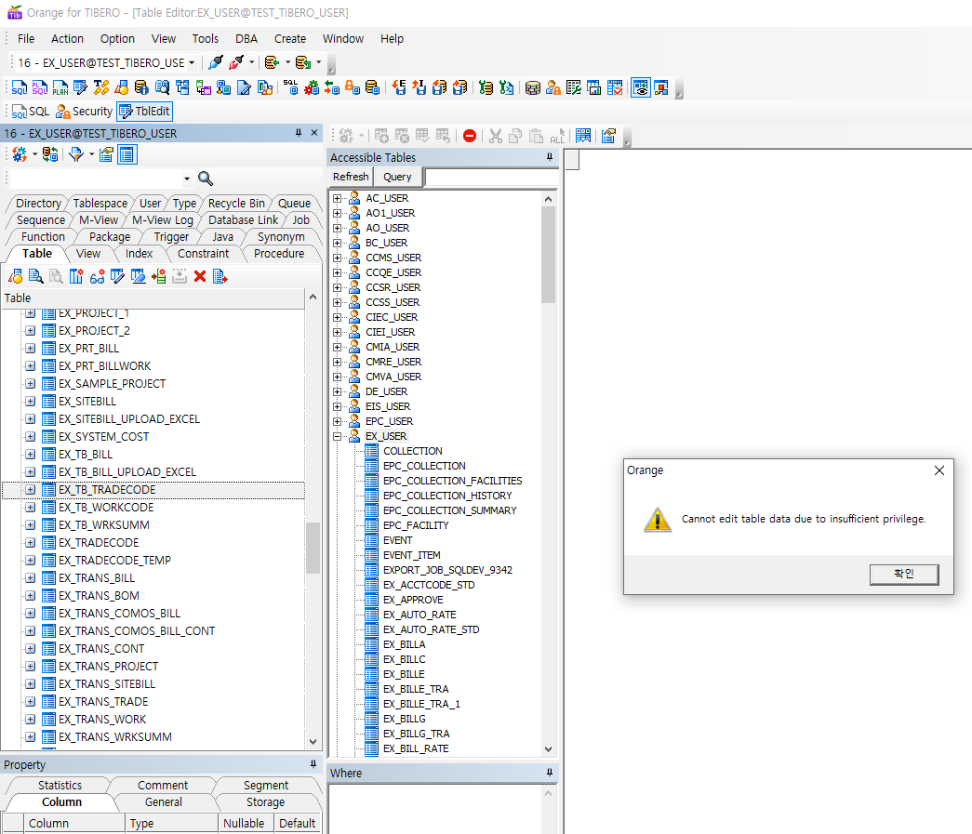Toggle the TblEdit window button

(x=144, y=112)
